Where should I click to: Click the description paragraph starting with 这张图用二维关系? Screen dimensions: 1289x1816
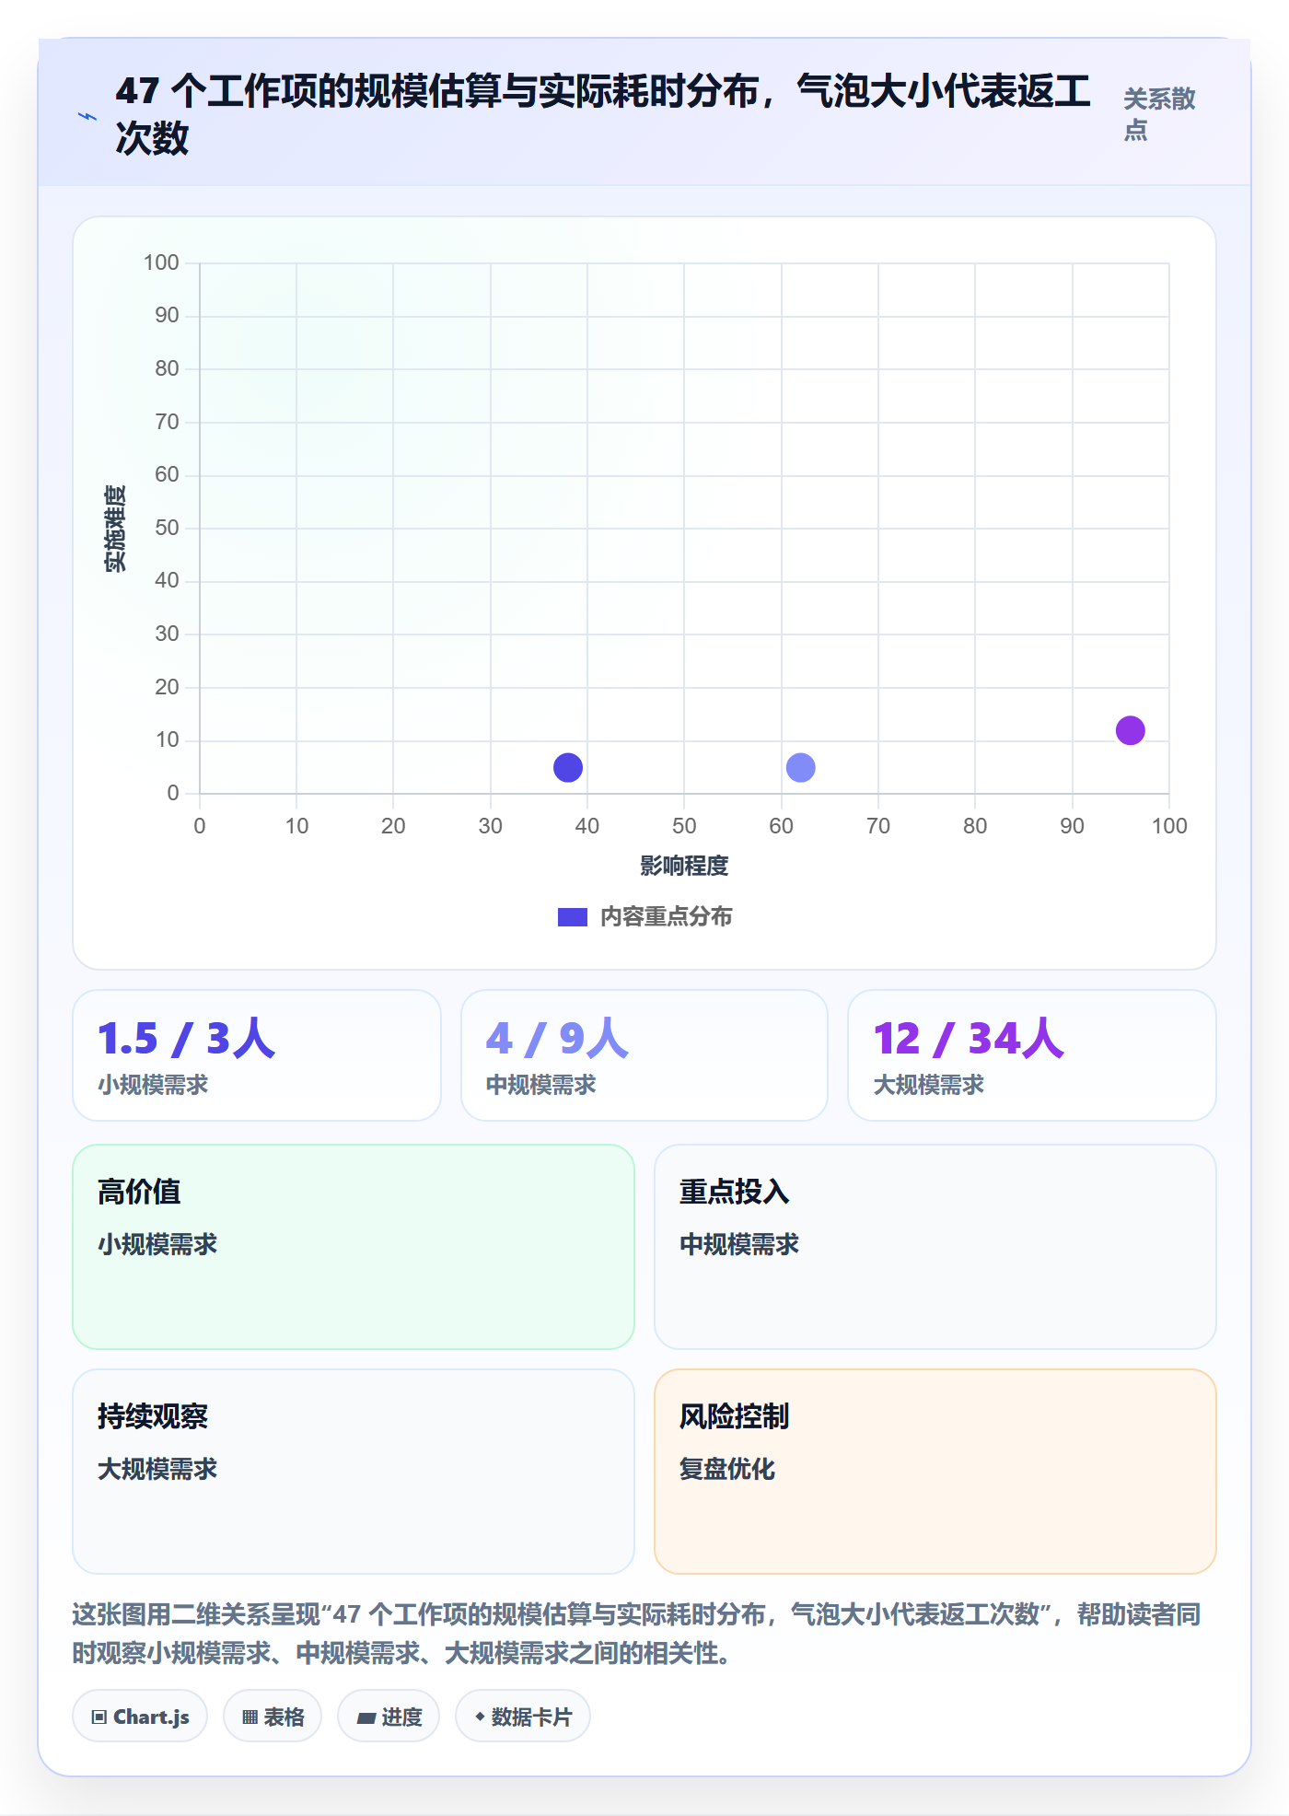pyautogui.click(x=636, y=1634)
